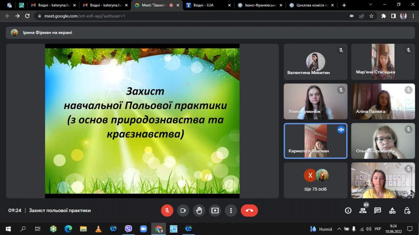Show the participants list with 83 people

[x=363, y=211]
